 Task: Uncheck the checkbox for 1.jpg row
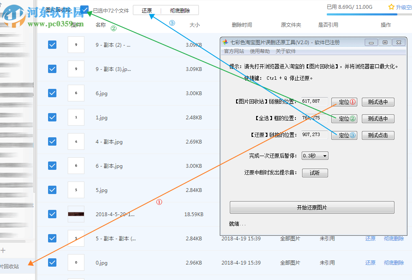tap(52, 117)
